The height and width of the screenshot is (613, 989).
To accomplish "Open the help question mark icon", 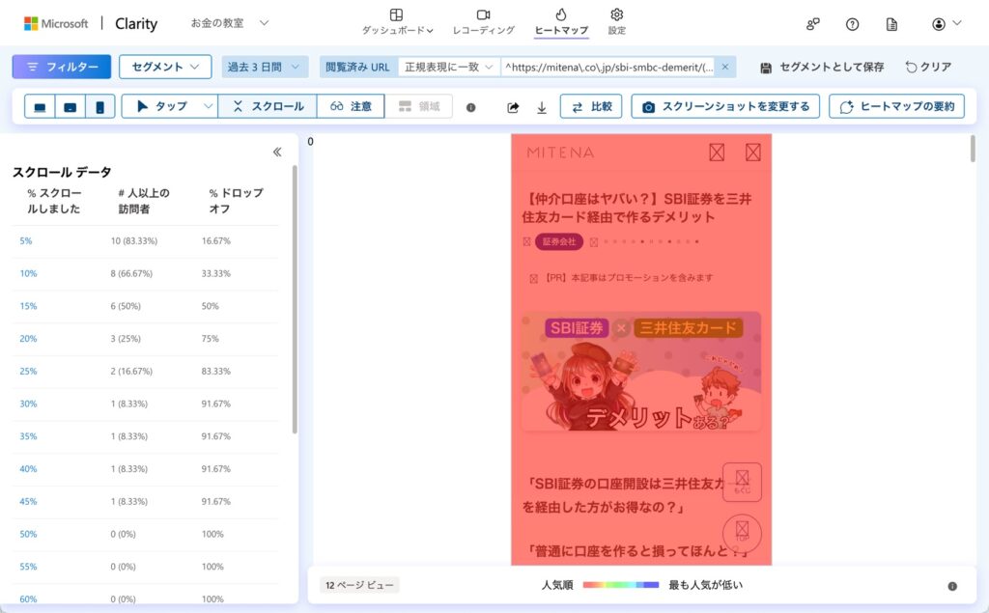I will click(852, 24).
